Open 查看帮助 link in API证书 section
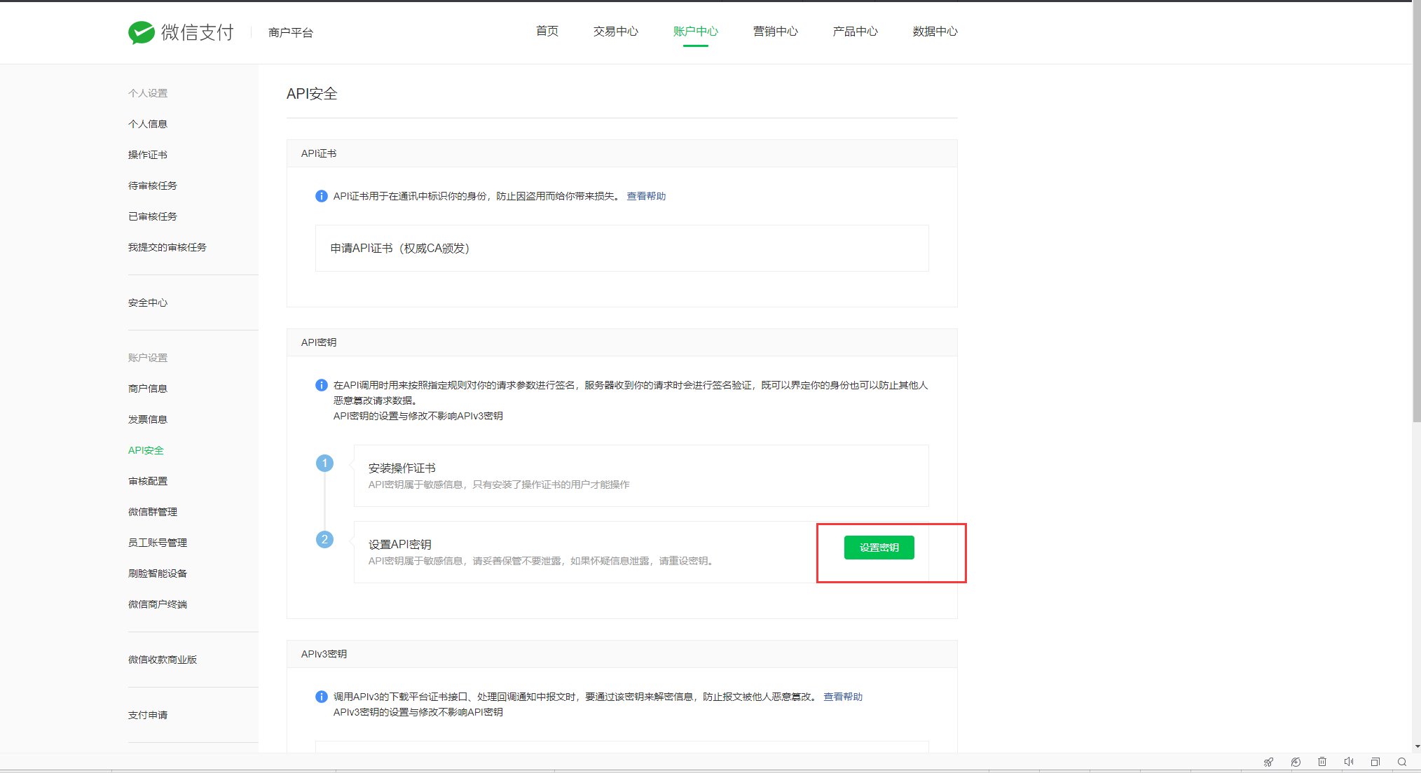This screenshot has width=1421, height=773. point(646,196)
